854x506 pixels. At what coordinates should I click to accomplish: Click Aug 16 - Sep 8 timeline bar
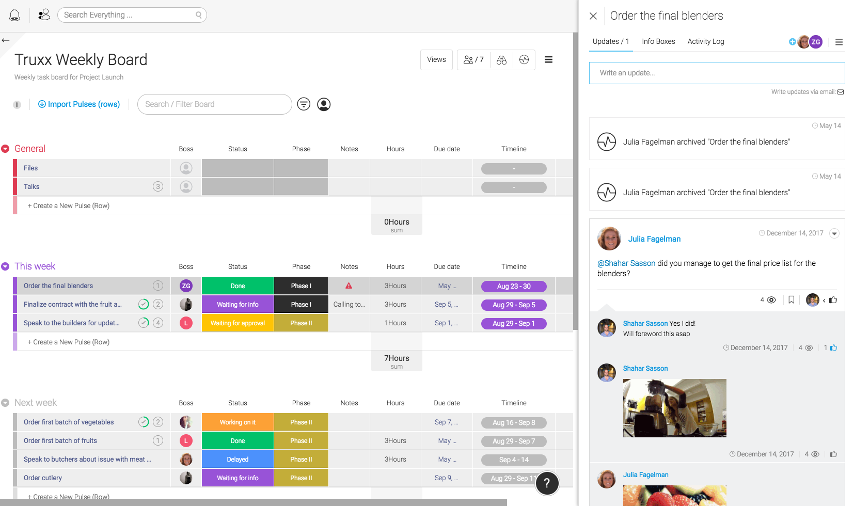tap(514, 422)
